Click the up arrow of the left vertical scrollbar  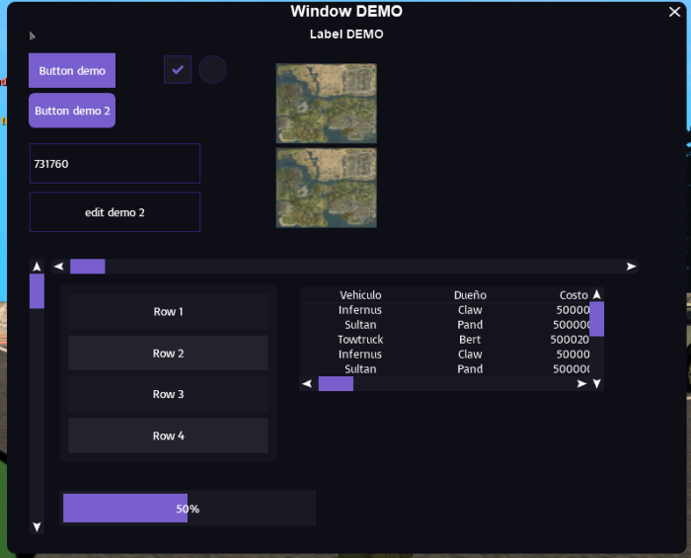[37, 267]
